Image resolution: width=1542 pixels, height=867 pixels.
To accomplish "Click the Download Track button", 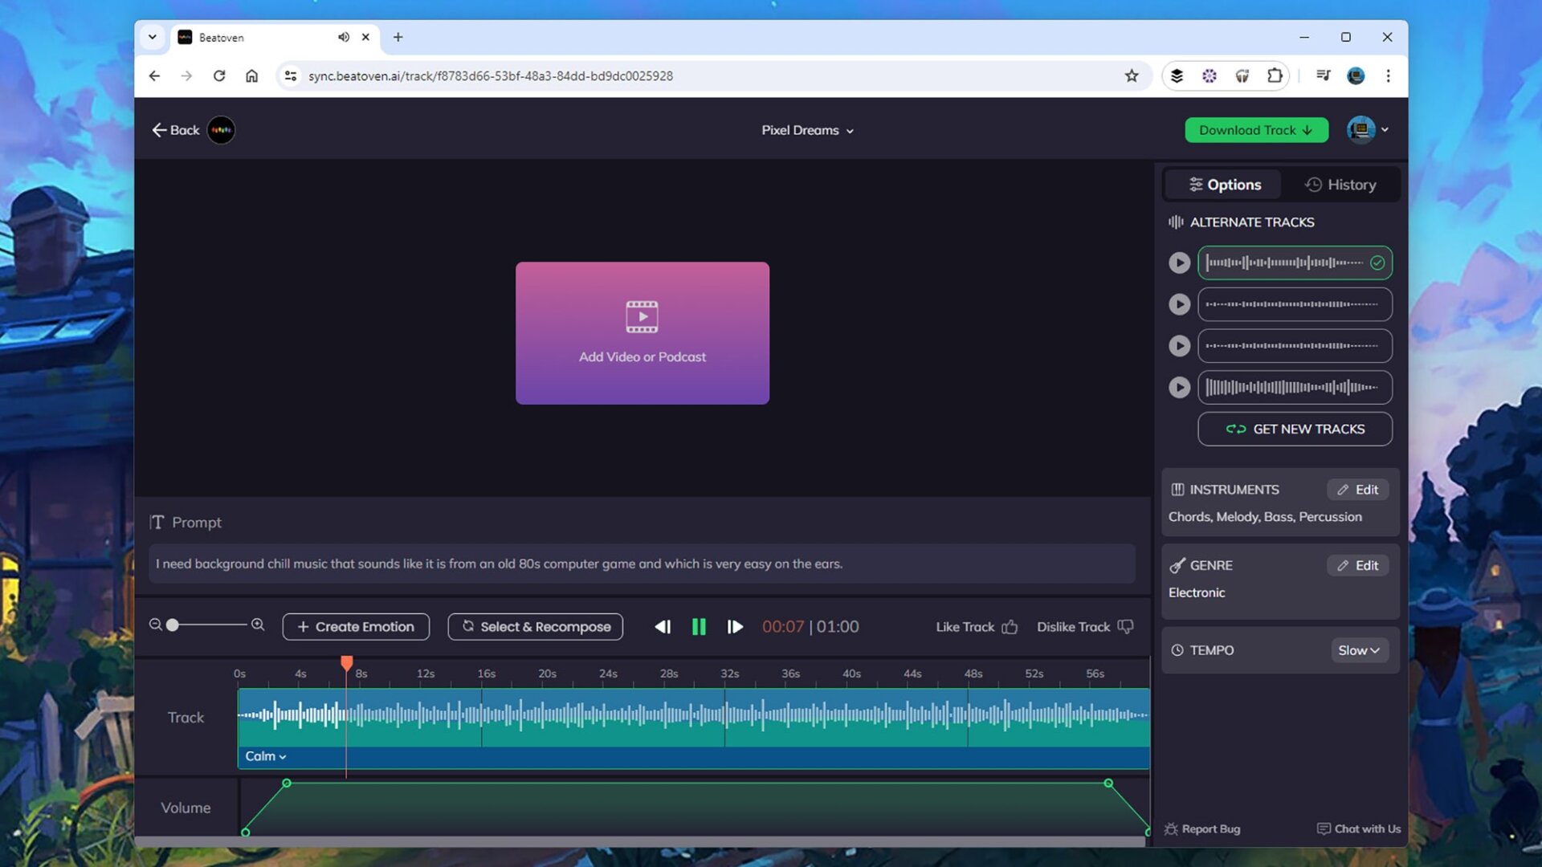I will pyautogui.click(x=1255, y=129).
